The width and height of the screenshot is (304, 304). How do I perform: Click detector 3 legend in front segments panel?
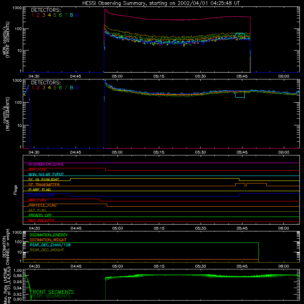[44, 15]
